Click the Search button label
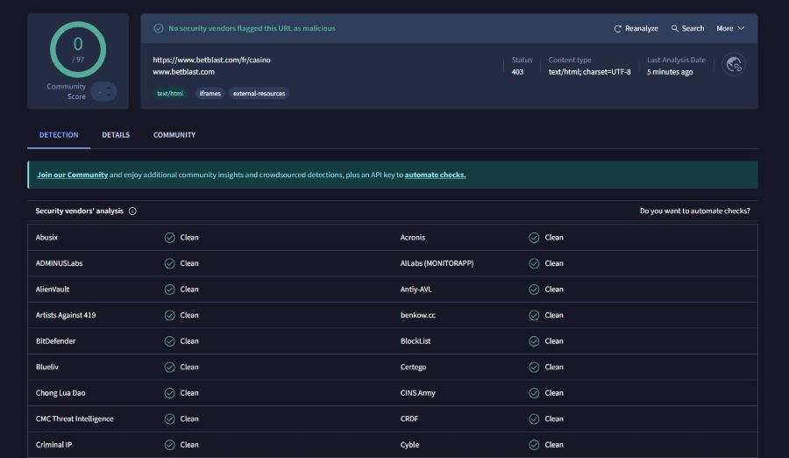This screenshot has width=789, height=458. tap(693, 29)
